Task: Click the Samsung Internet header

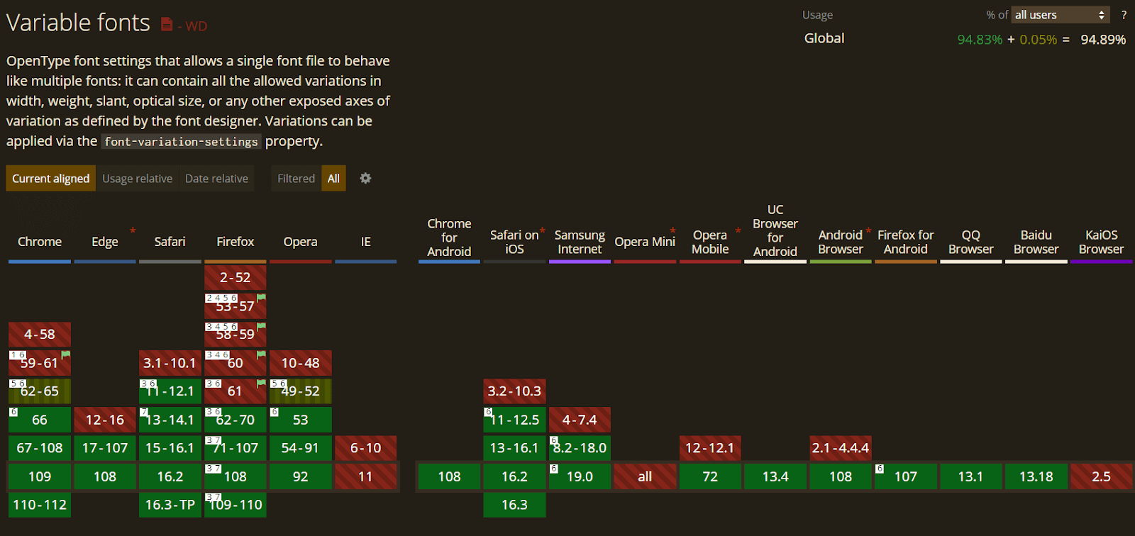Action: pos(580,242)
